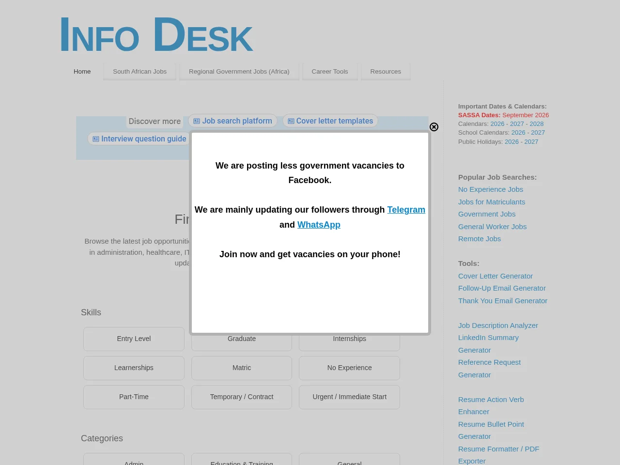Open South African Jobs menu

coord(139,71)
